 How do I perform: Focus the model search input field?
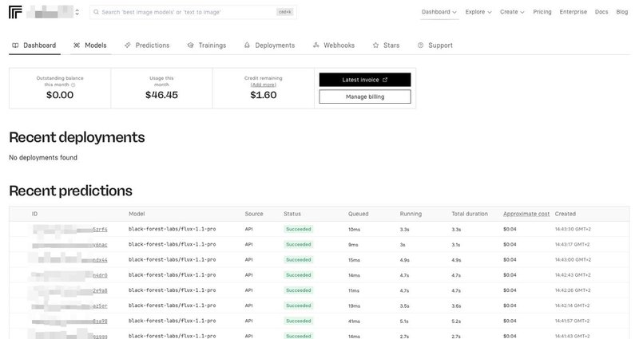(193, 12)
